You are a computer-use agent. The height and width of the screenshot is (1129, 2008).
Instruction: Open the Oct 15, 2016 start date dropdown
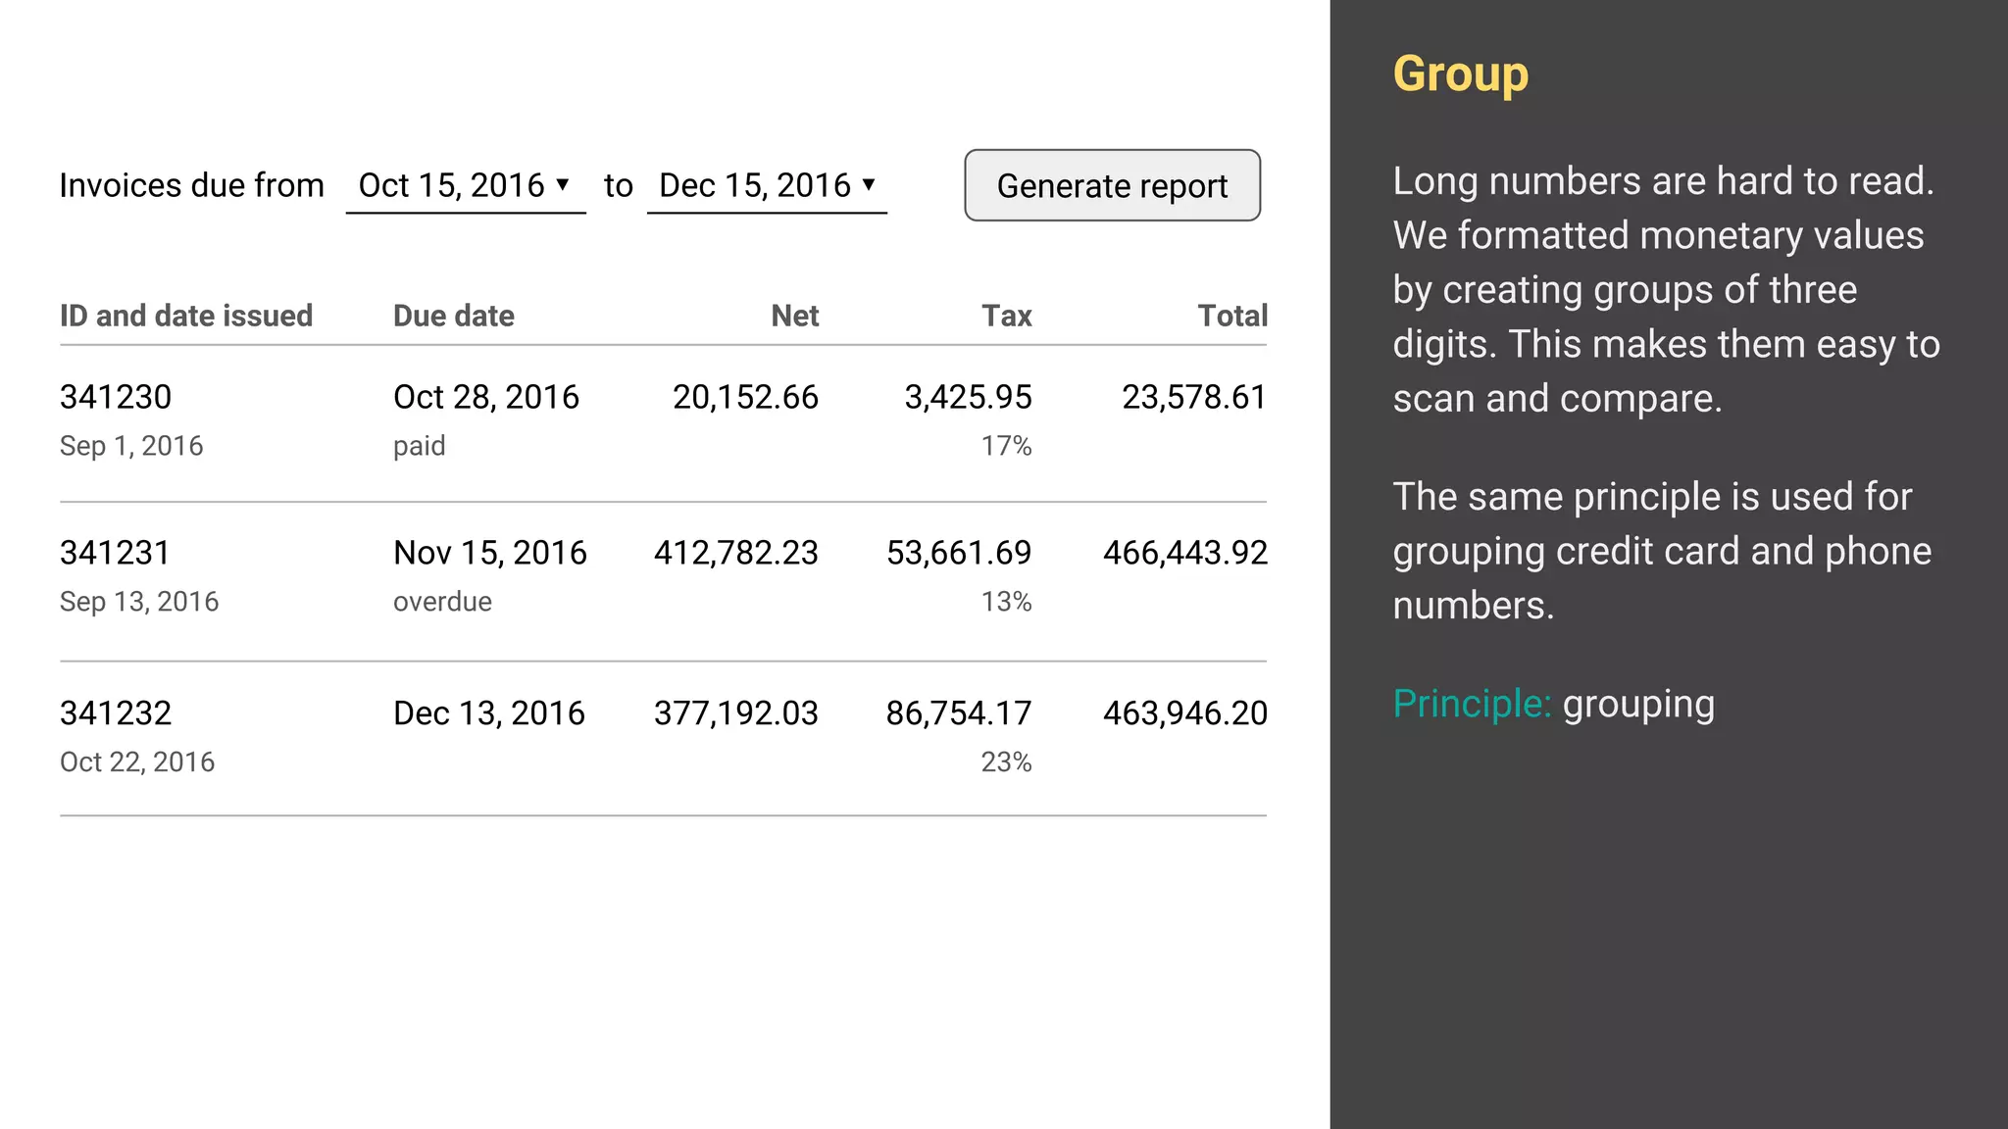click(466, 185)
